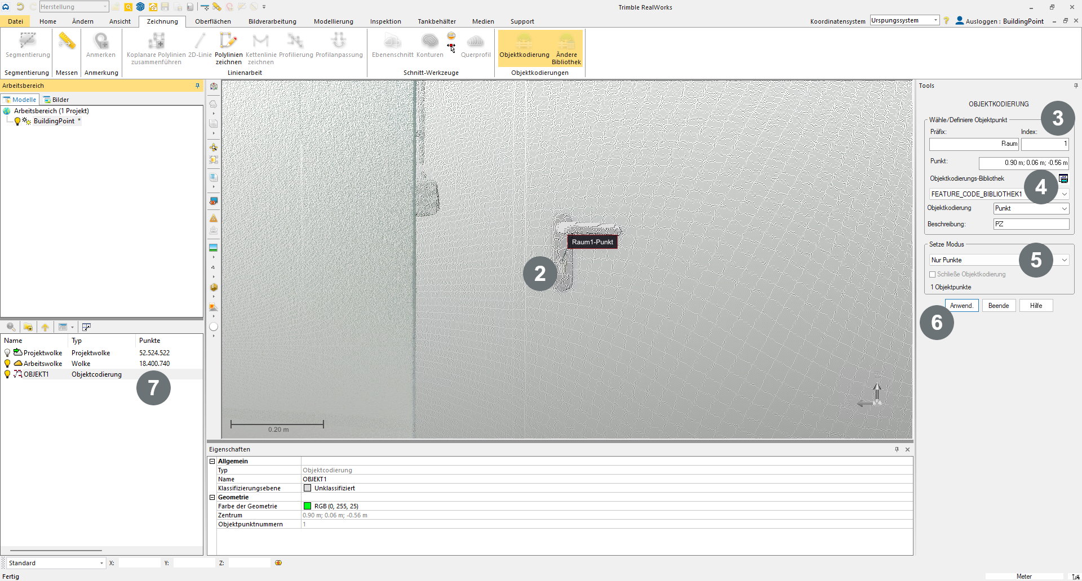Viewport: 1082px width, 581px height.
Task: Collapse the Allgemein properties group
Action: coord(212,461)
